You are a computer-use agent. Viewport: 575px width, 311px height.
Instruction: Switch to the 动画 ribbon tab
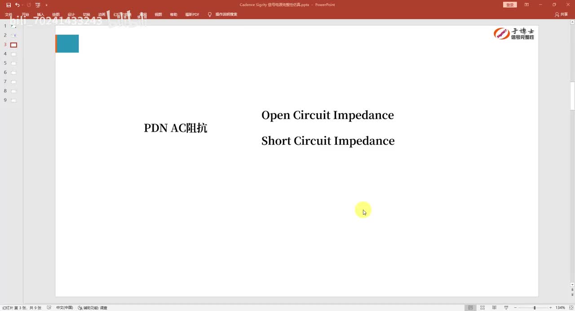pyautogui.click(x=102, y=14)
